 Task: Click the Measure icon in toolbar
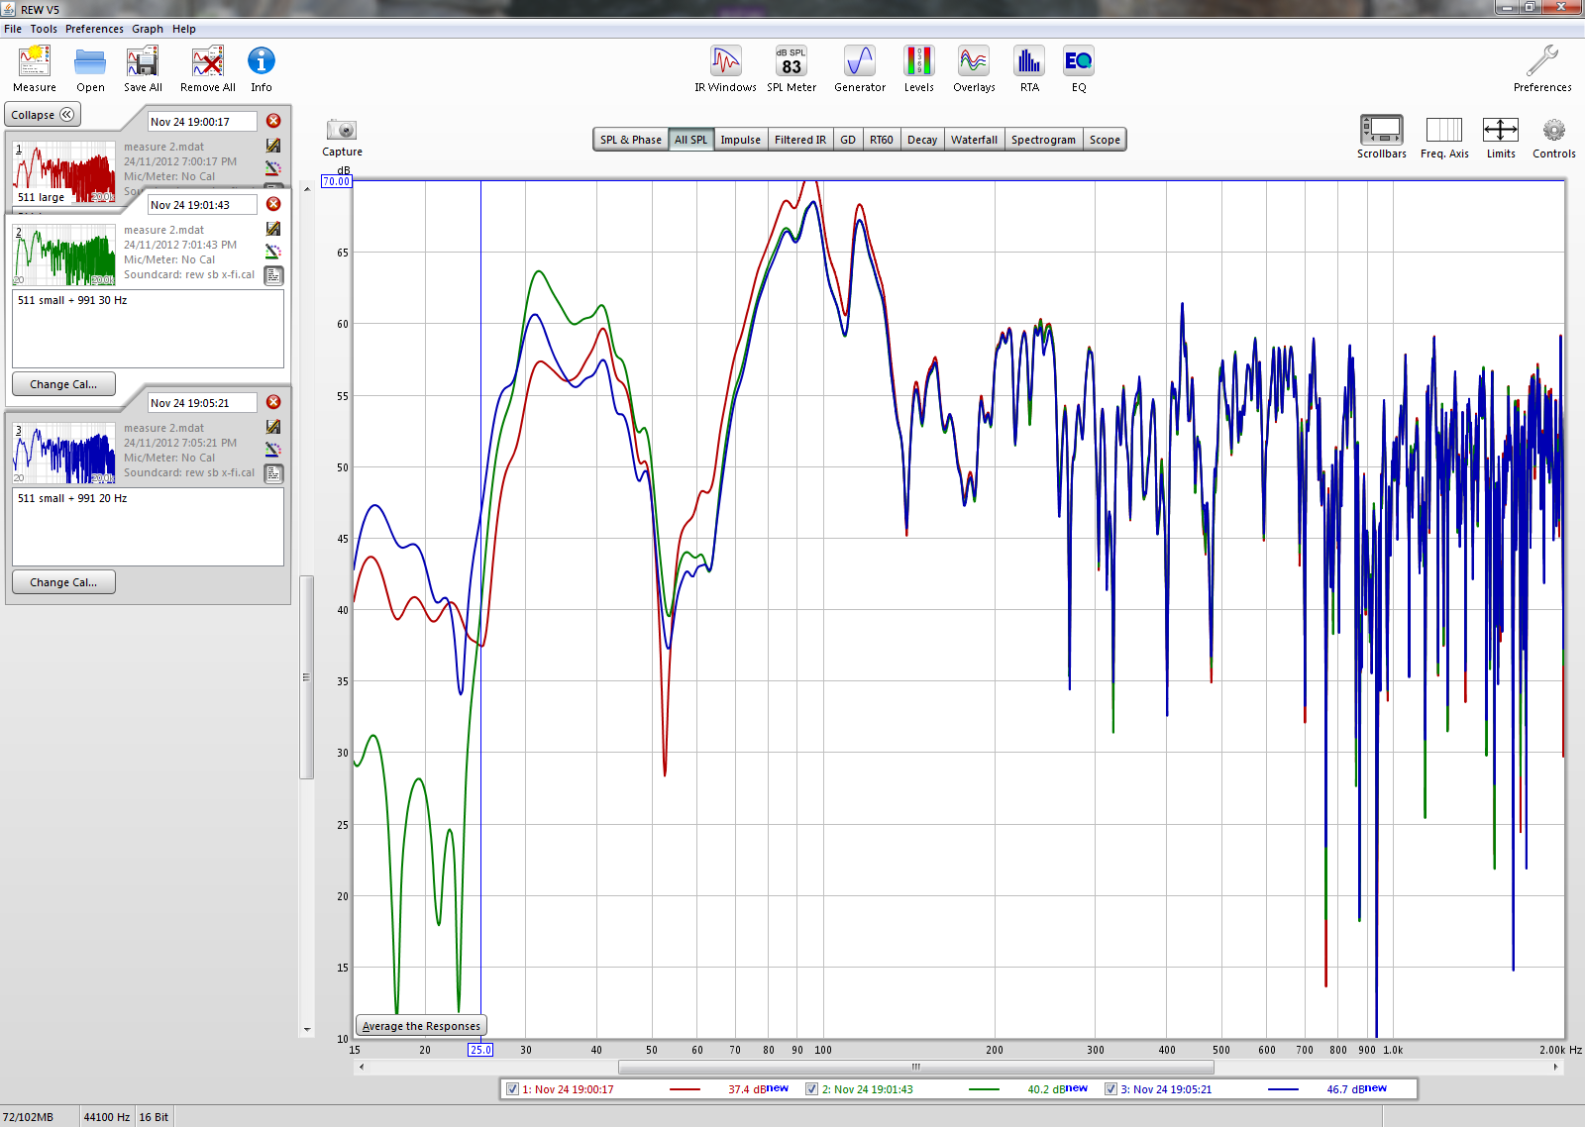[35, 62]
